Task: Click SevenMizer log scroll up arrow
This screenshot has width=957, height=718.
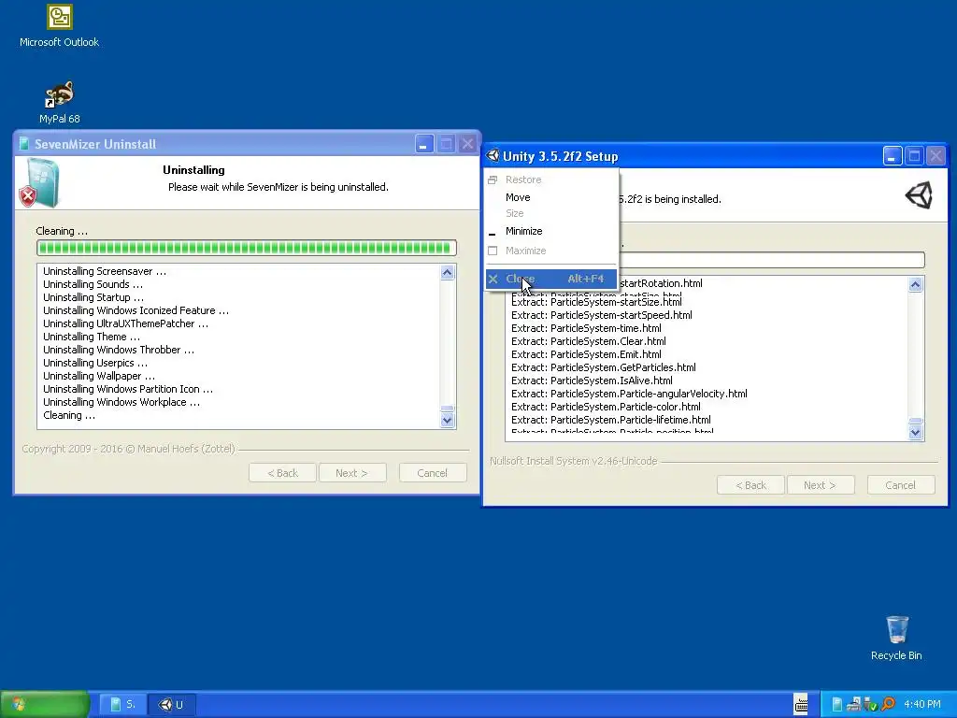Action: point(448,272)
